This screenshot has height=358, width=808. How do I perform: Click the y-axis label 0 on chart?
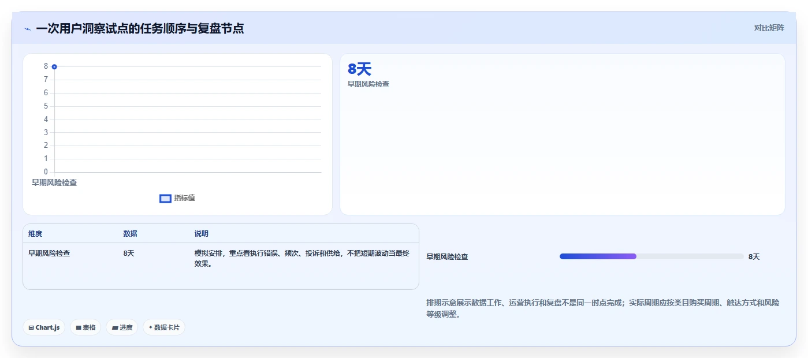coord(46,172)
